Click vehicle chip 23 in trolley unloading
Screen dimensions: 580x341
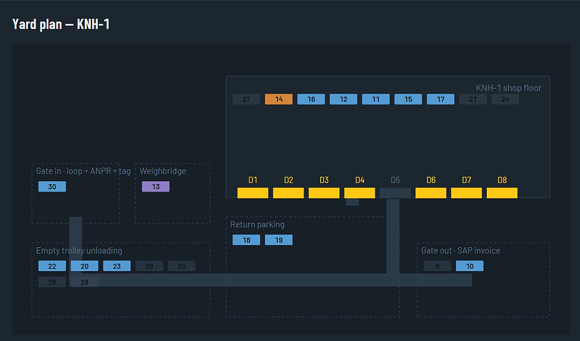click(x=117, y=266)
